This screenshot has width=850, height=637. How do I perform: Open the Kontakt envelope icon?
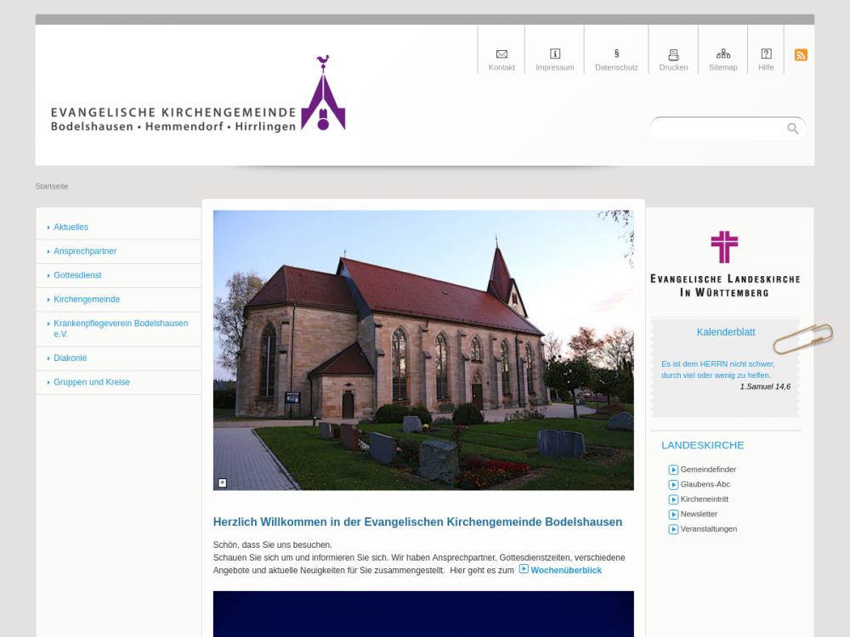pos(501,54)
